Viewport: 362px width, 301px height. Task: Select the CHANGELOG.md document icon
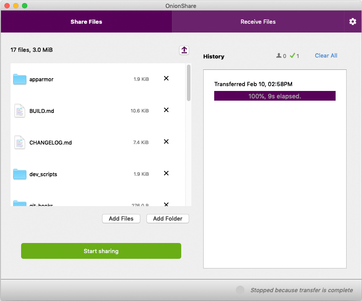(20, 142)
